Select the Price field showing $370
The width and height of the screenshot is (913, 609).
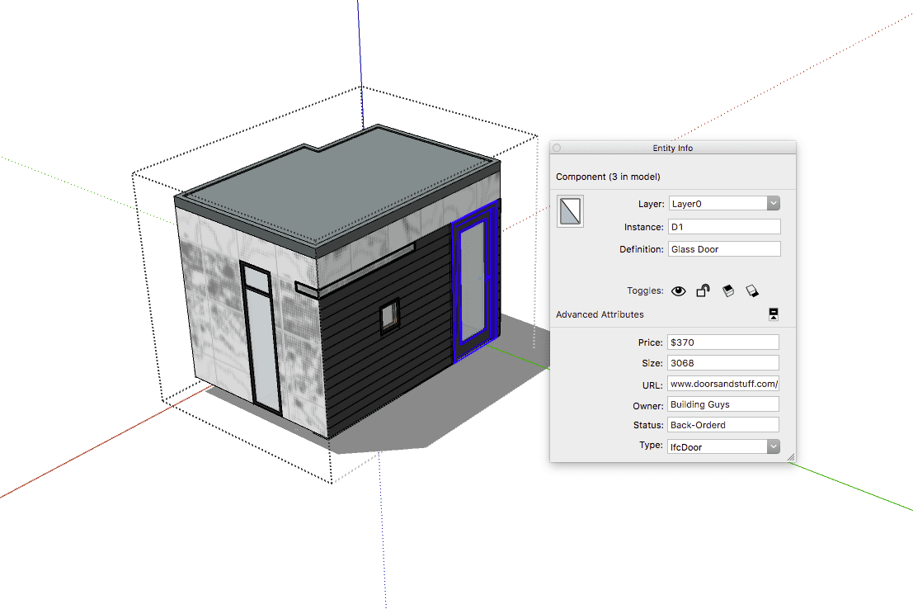point(723,342)
